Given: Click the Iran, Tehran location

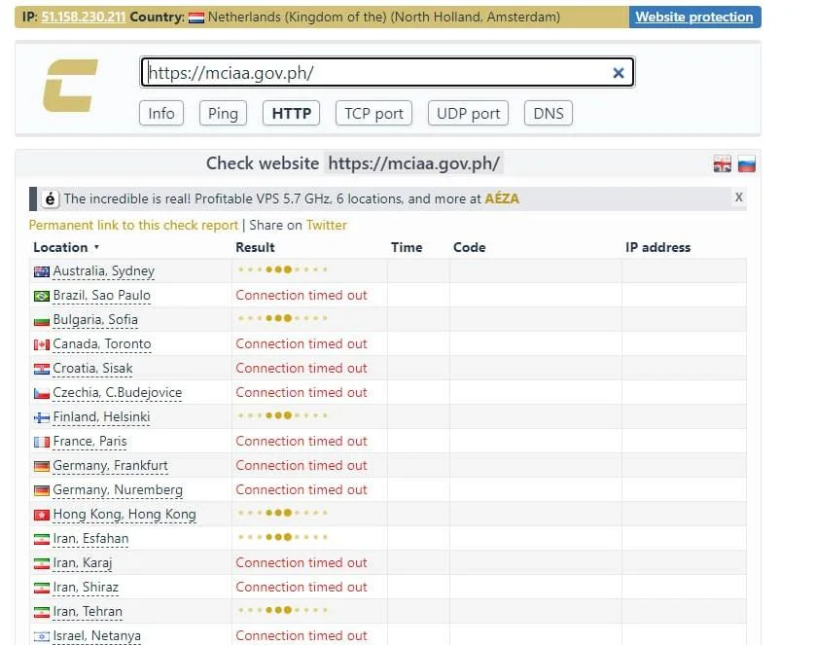Looking at the screenshot, I should (88, 612).
